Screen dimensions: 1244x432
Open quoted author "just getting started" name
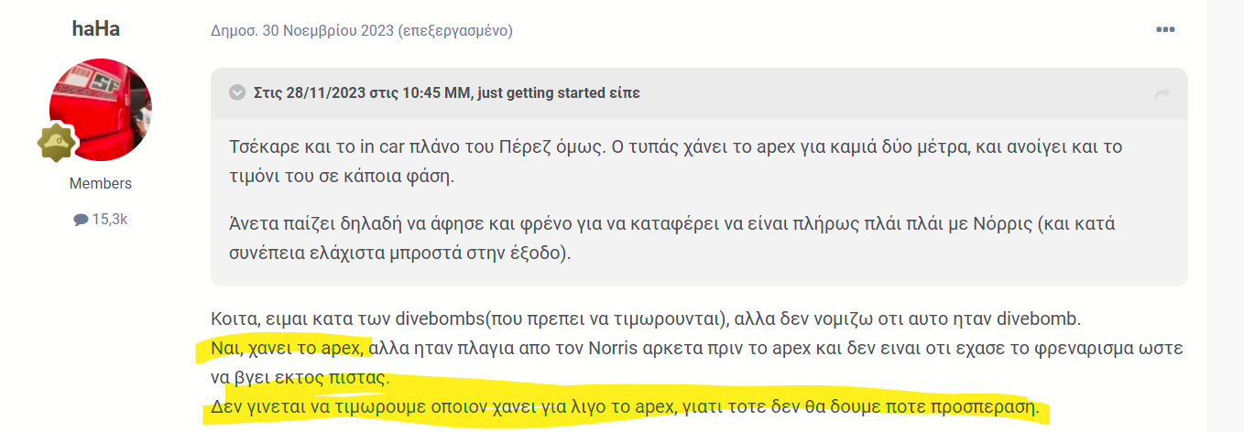[542, 92]
